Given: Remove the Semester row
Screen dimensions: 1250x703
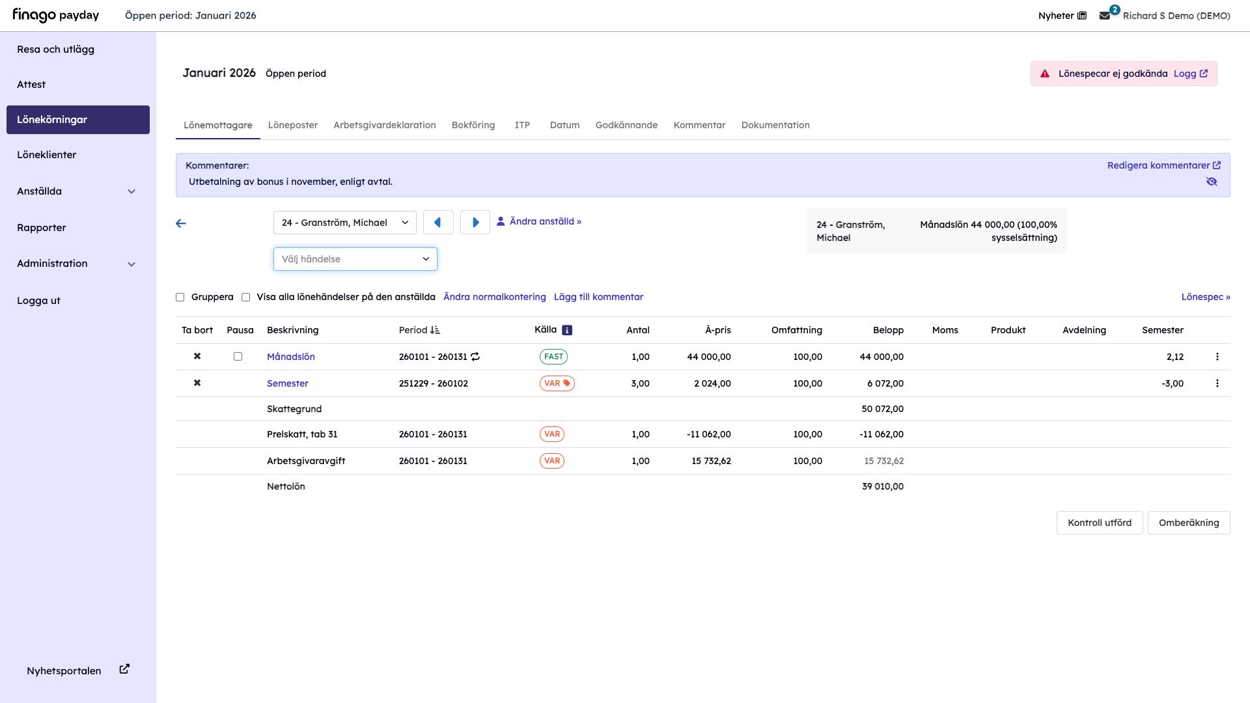Looking at the screenshot, I should coord(197,383).
